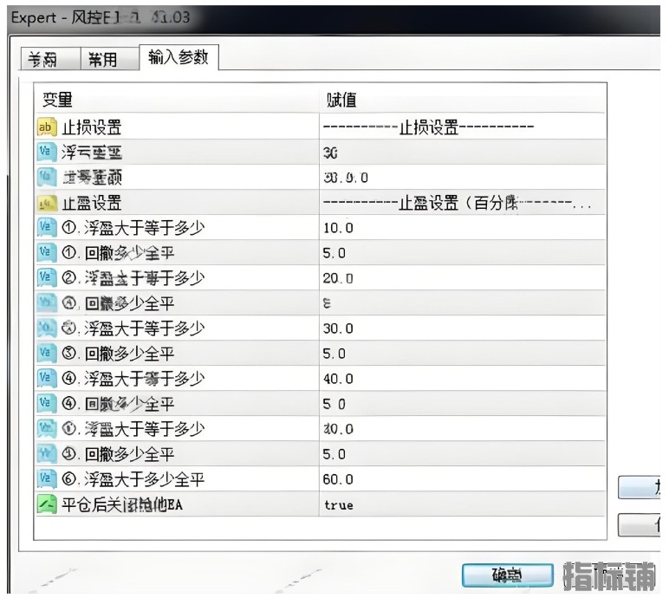The width and height of the screenshot is (669, 598).
Task: Click the variable icon for ④.浮盈大于等于多少
Action: tap(47, 379)
